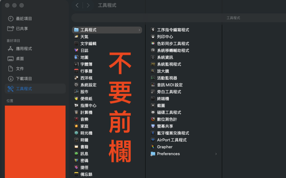286x178 pixels.
Task: Select the 螢幕共享 icon
Action: (153, 126)
